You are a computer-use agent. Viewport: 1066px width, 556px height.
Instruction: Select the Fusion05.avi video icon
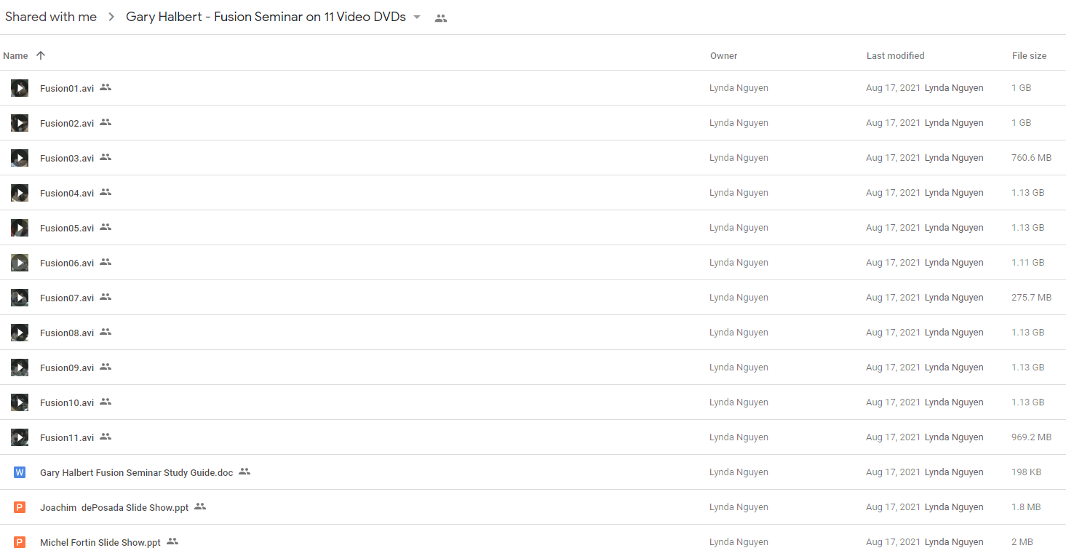[x=20, y=228]
